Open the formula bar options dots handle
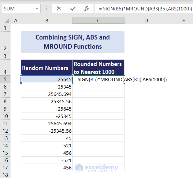 (46, 9)
